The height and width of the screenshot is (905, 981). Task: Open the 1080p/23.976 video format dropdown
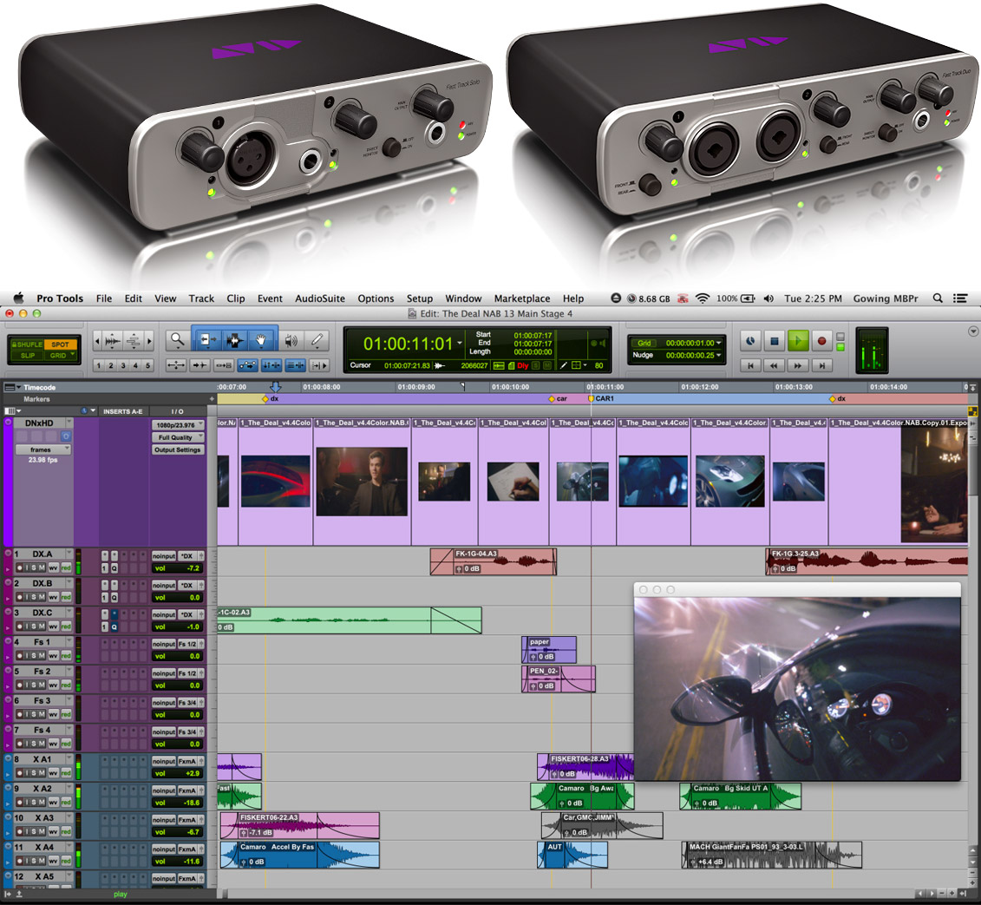(178, 424)
